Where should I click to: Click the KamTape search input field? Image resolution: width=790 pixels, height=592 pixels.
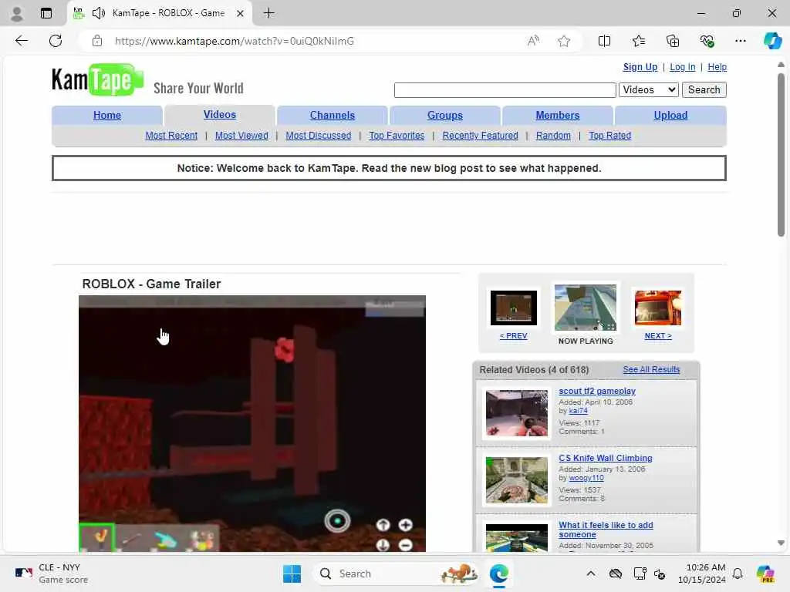505,89
